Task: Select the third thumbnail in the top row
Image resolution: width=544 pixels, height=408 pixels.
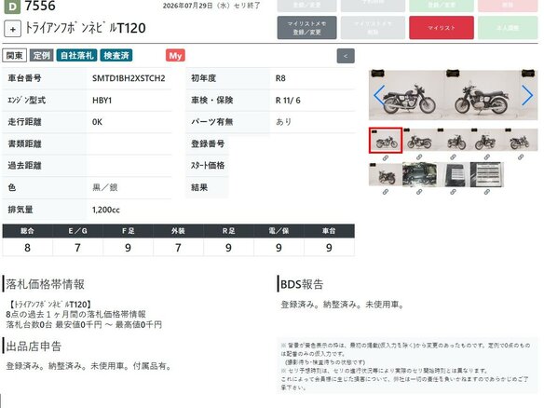Action: click(453, 140)
